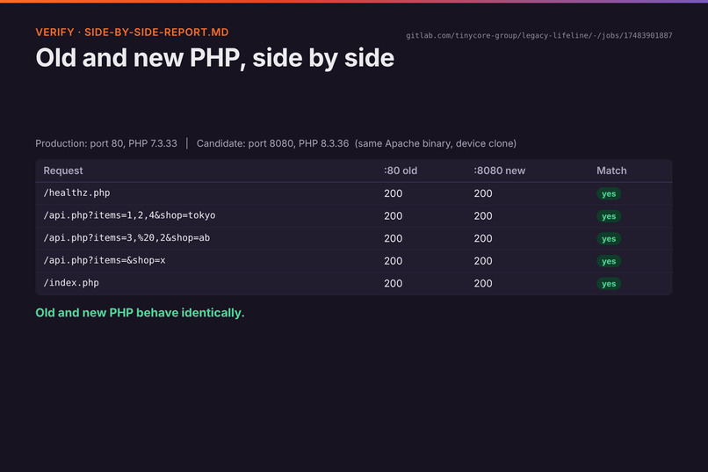Select the /healthz.php request cell
This screenshot has height=472, width=708.
(76, 192)
